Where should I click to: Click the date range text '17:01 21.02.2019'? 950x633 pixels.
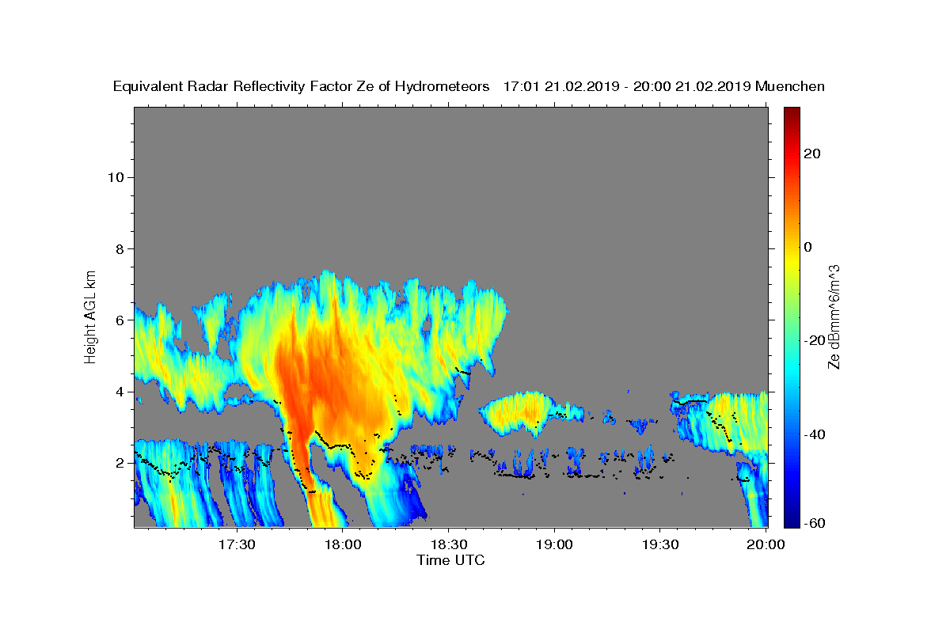click(x=560, y=87)
